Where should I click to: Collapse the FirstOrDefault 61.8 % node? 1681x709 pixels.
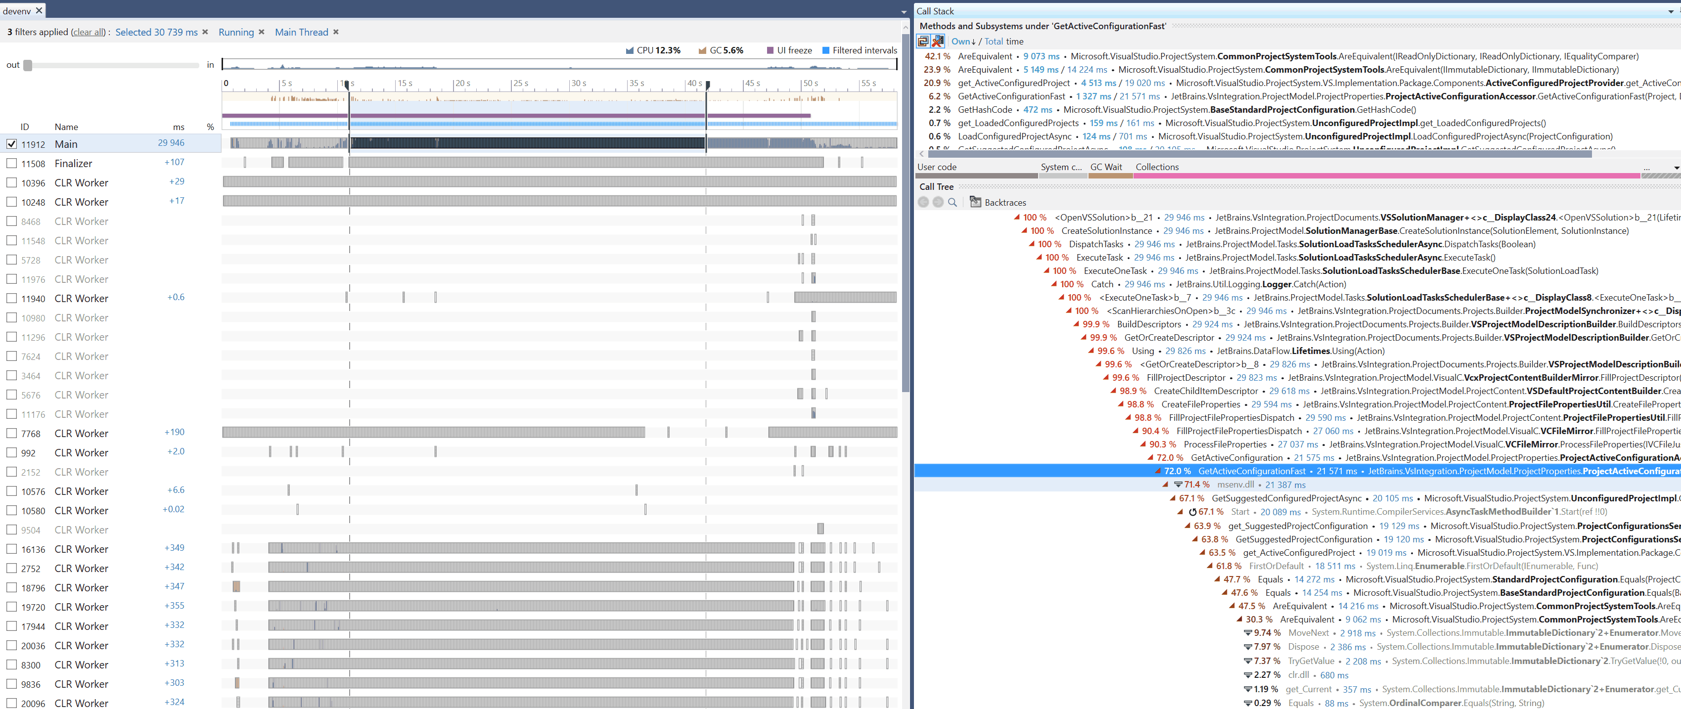[1209, 566]
